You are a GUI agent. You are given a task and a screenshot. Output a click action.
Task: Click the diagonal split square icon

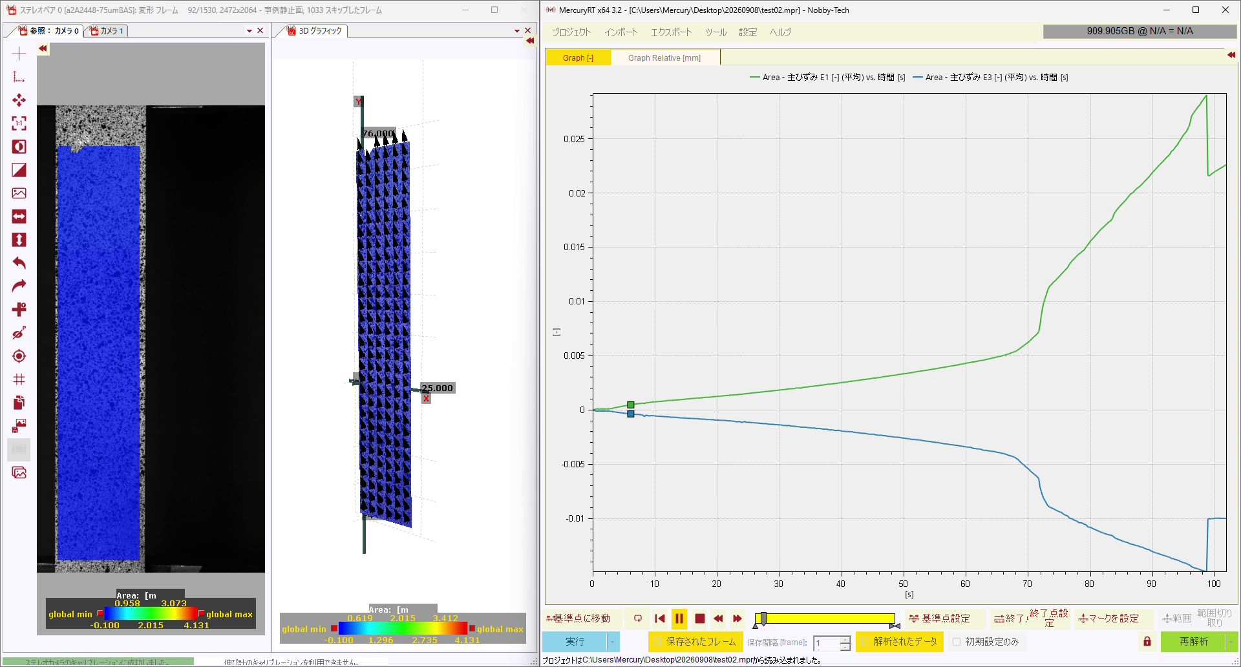coord(19,170)
